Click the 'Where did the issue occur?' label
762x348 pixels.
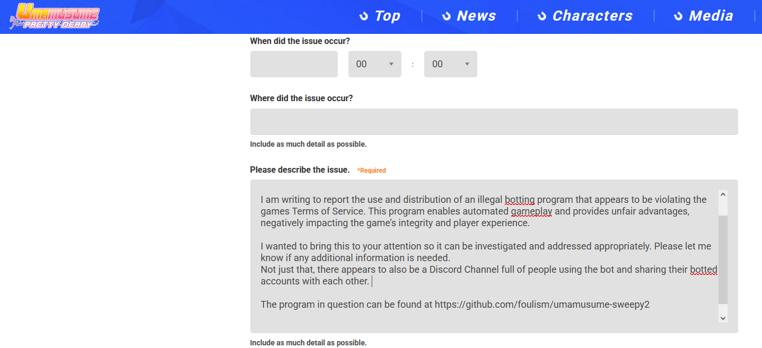tap(301, 99)
